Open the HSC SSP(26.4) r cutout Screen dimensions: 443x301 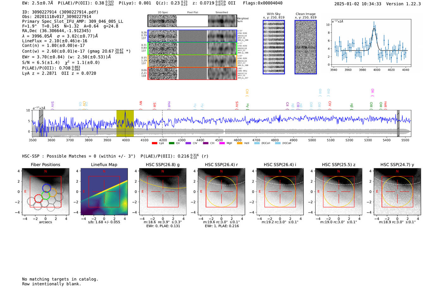click(221, 192)
